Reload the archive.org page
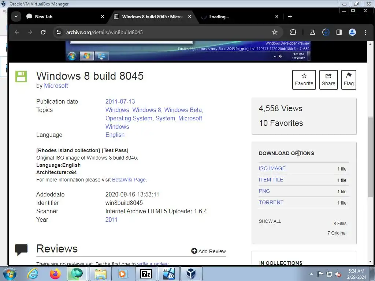Image resolution: width=375 pixels, height=281 pixels. tap(43, 32)
